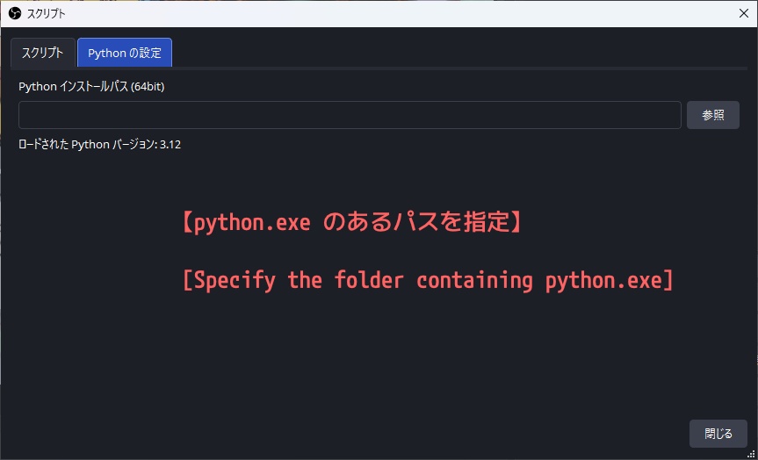Click the スクリプト window title text

pos(46,13)
